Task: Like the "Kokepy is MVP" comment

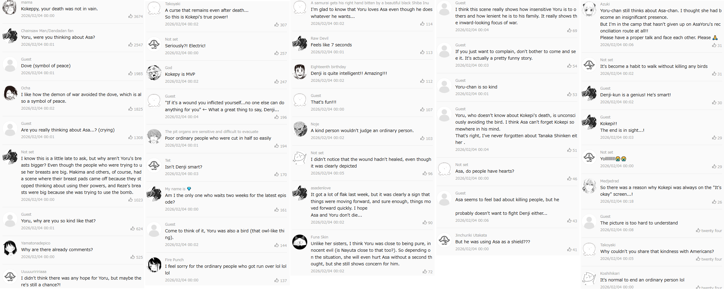Action: click(277, 82)
